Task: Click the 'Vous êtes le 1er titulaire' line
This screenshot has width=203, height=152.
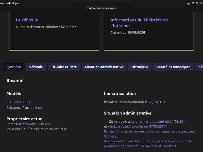Action: pos(37,129)
